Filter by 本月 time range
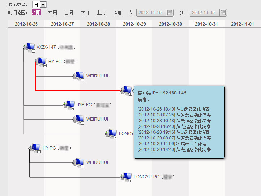261x196 pixels. pos(85,13)
